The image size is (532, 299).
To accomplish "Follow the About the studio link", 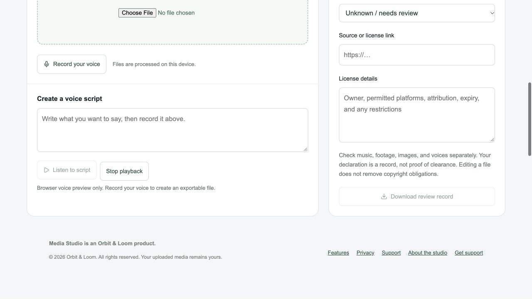I will [x=428, y=253].
